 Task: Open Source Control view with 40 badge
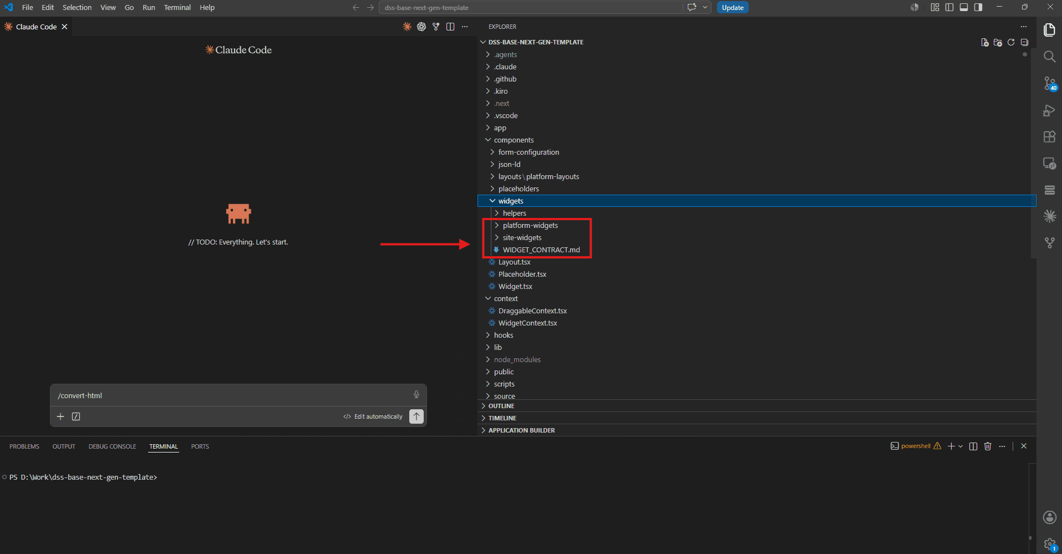[1049, 83]
